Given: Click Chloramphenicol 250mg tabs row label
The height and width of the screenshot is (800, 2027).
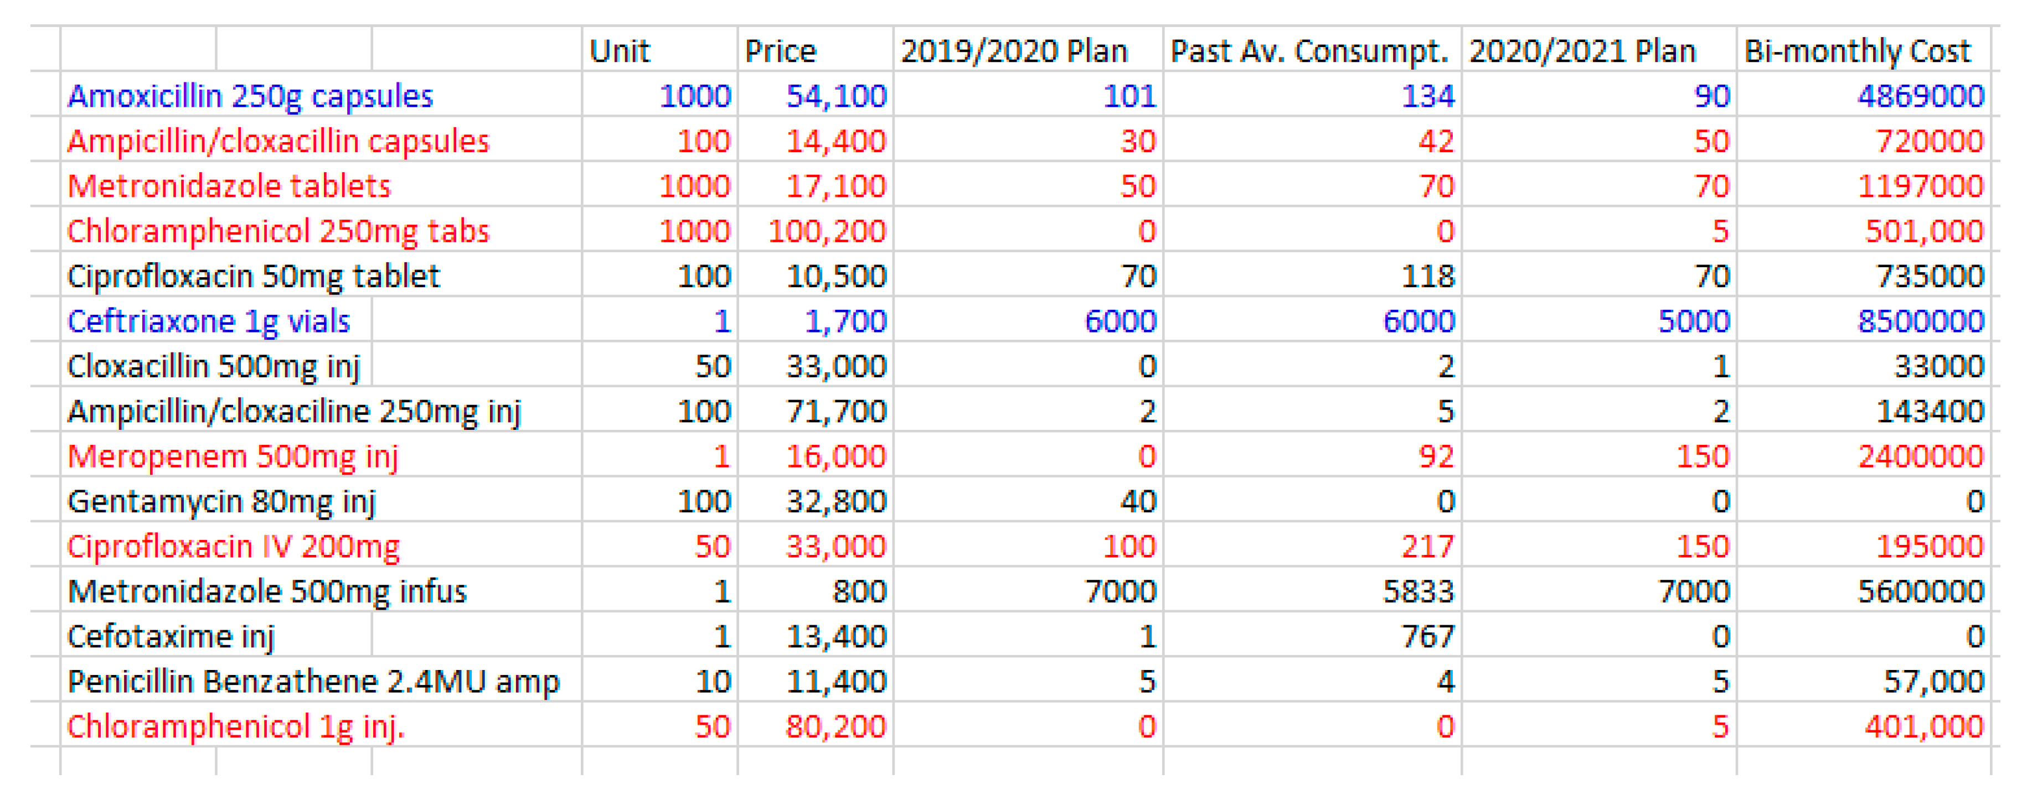Looking at the screenshot, I should (x=278, y=231).
